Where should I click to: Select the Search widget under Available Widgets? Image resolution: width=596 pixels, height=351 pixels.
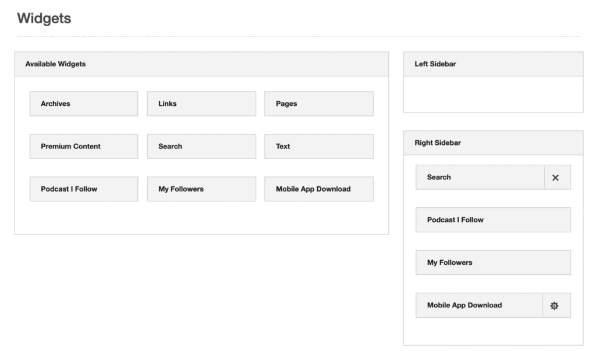pos(201,146)
